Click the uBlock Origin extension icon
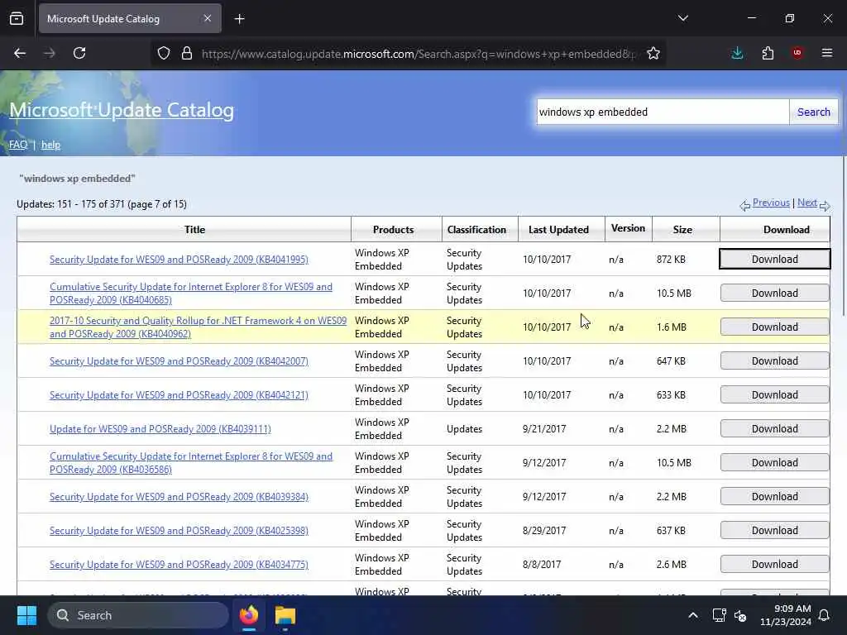The width and height of the screenshot is (847, 635). pyautogui.click(x=797, y=53)
